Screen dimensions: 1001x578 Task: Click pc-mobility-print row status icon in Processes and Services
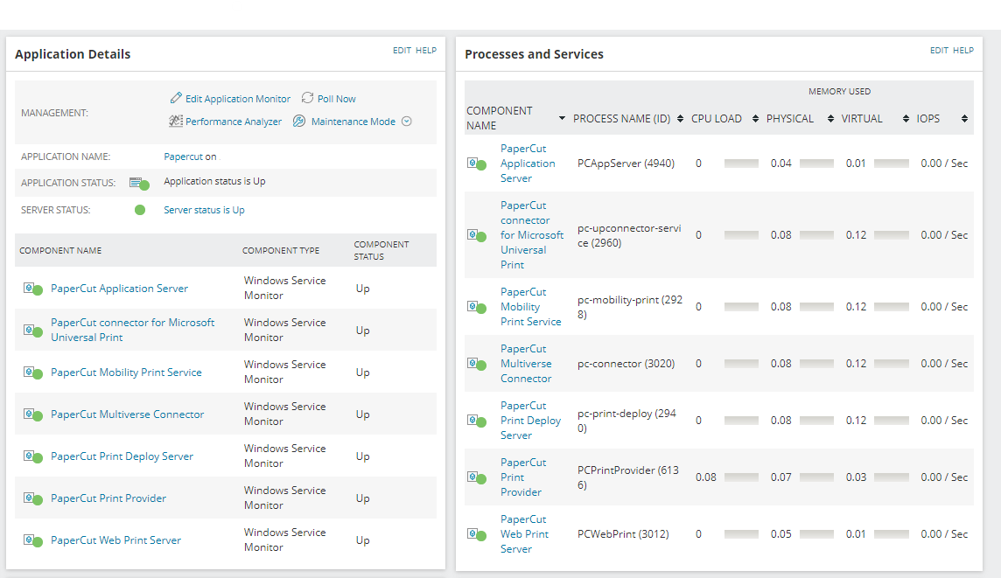477,307
